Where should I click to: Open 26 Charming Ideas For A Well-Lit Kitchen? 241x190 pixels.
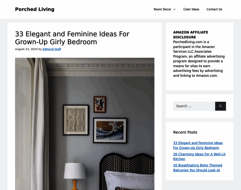click(x=199, y=156)
